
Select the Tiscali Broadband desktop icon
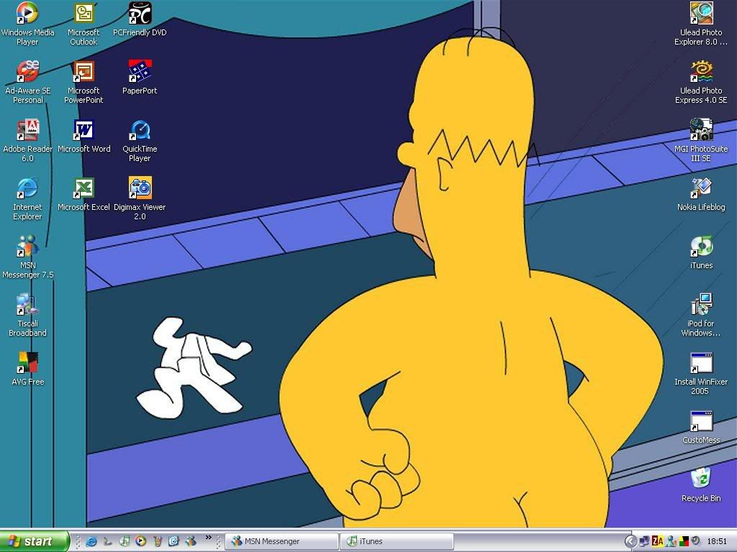(x=27, y=305)
